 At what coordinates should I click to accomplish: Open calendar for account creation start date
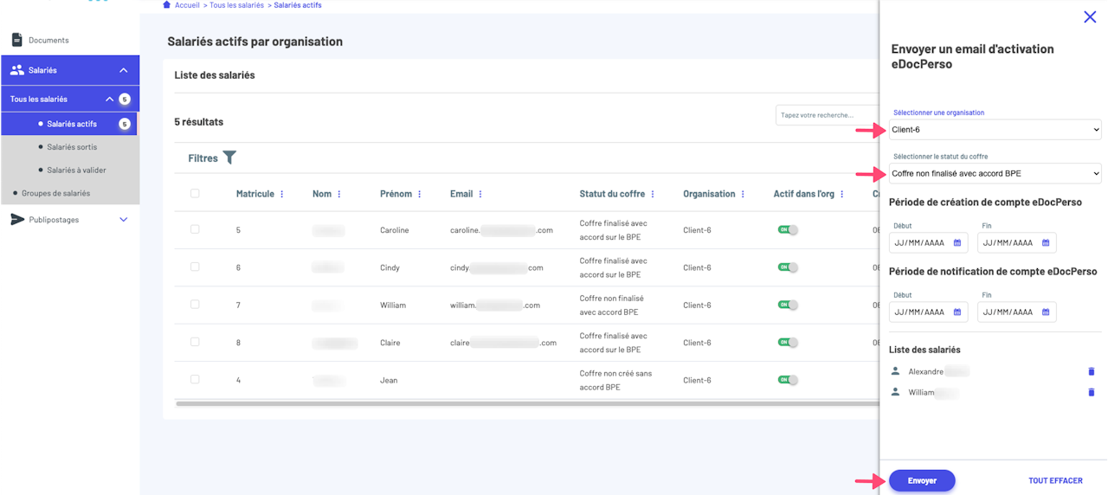point(957,242)
